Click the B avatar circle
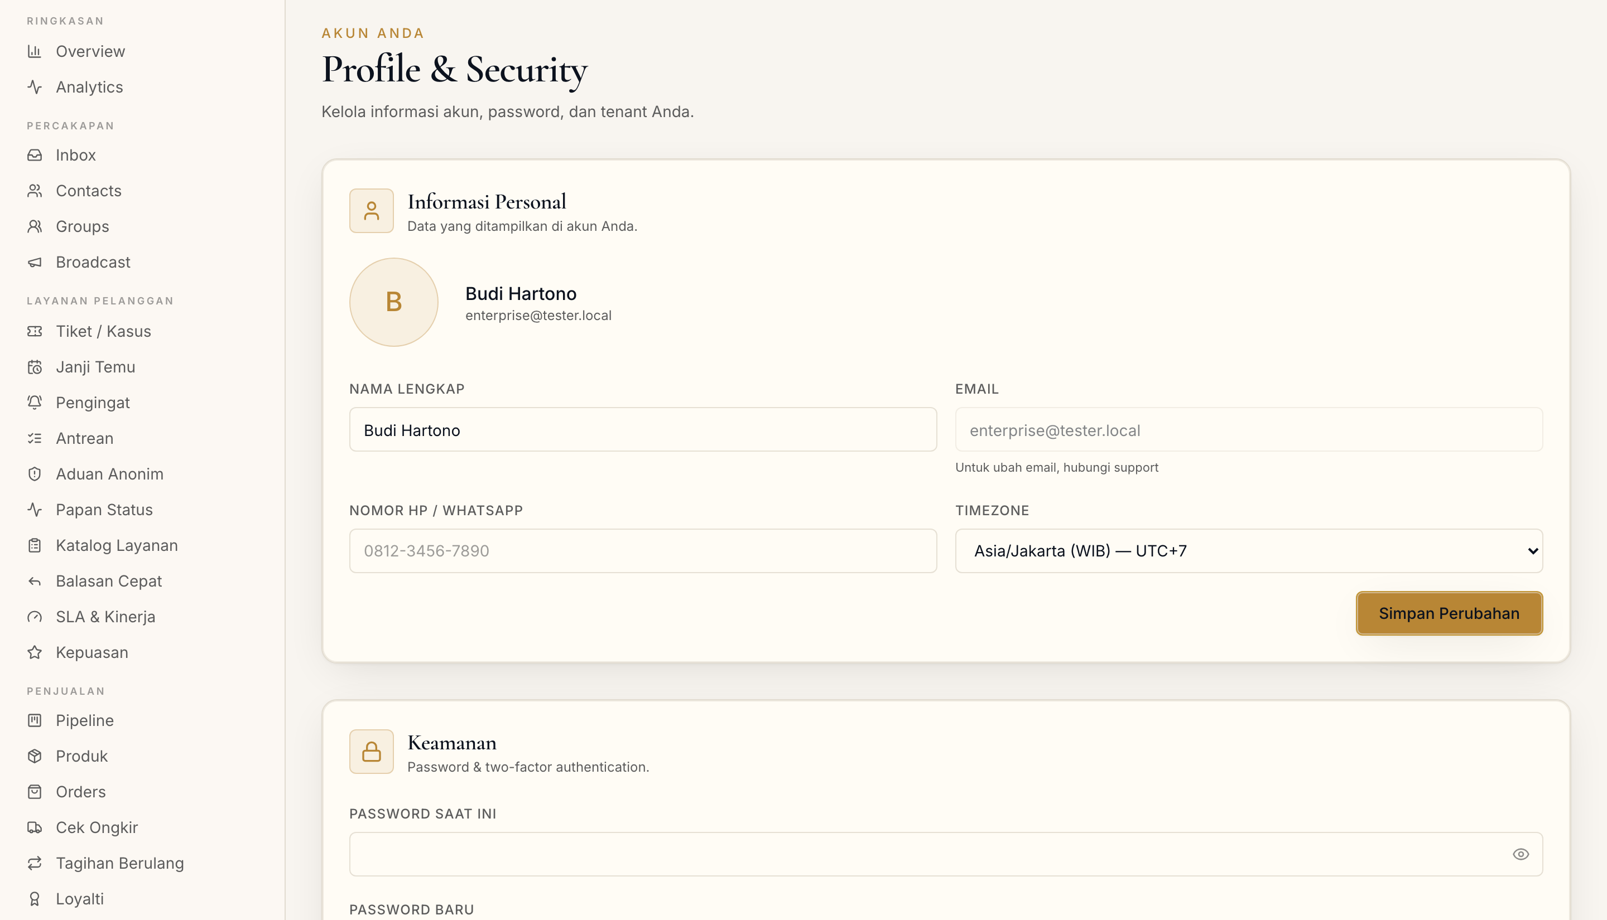 click(x=394, y=302)
